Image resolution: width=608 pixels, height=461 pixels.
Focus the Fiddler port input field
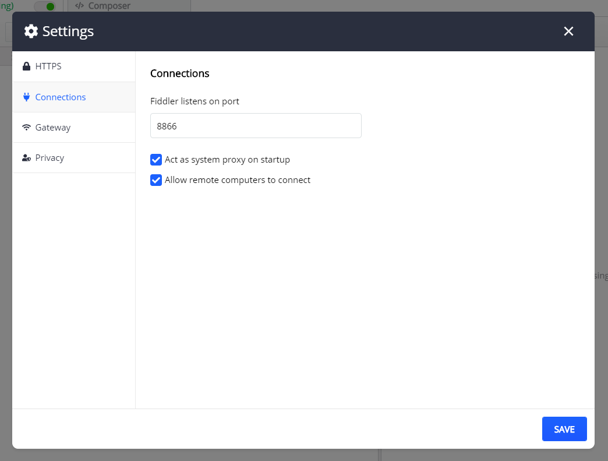tap(256, 126)
